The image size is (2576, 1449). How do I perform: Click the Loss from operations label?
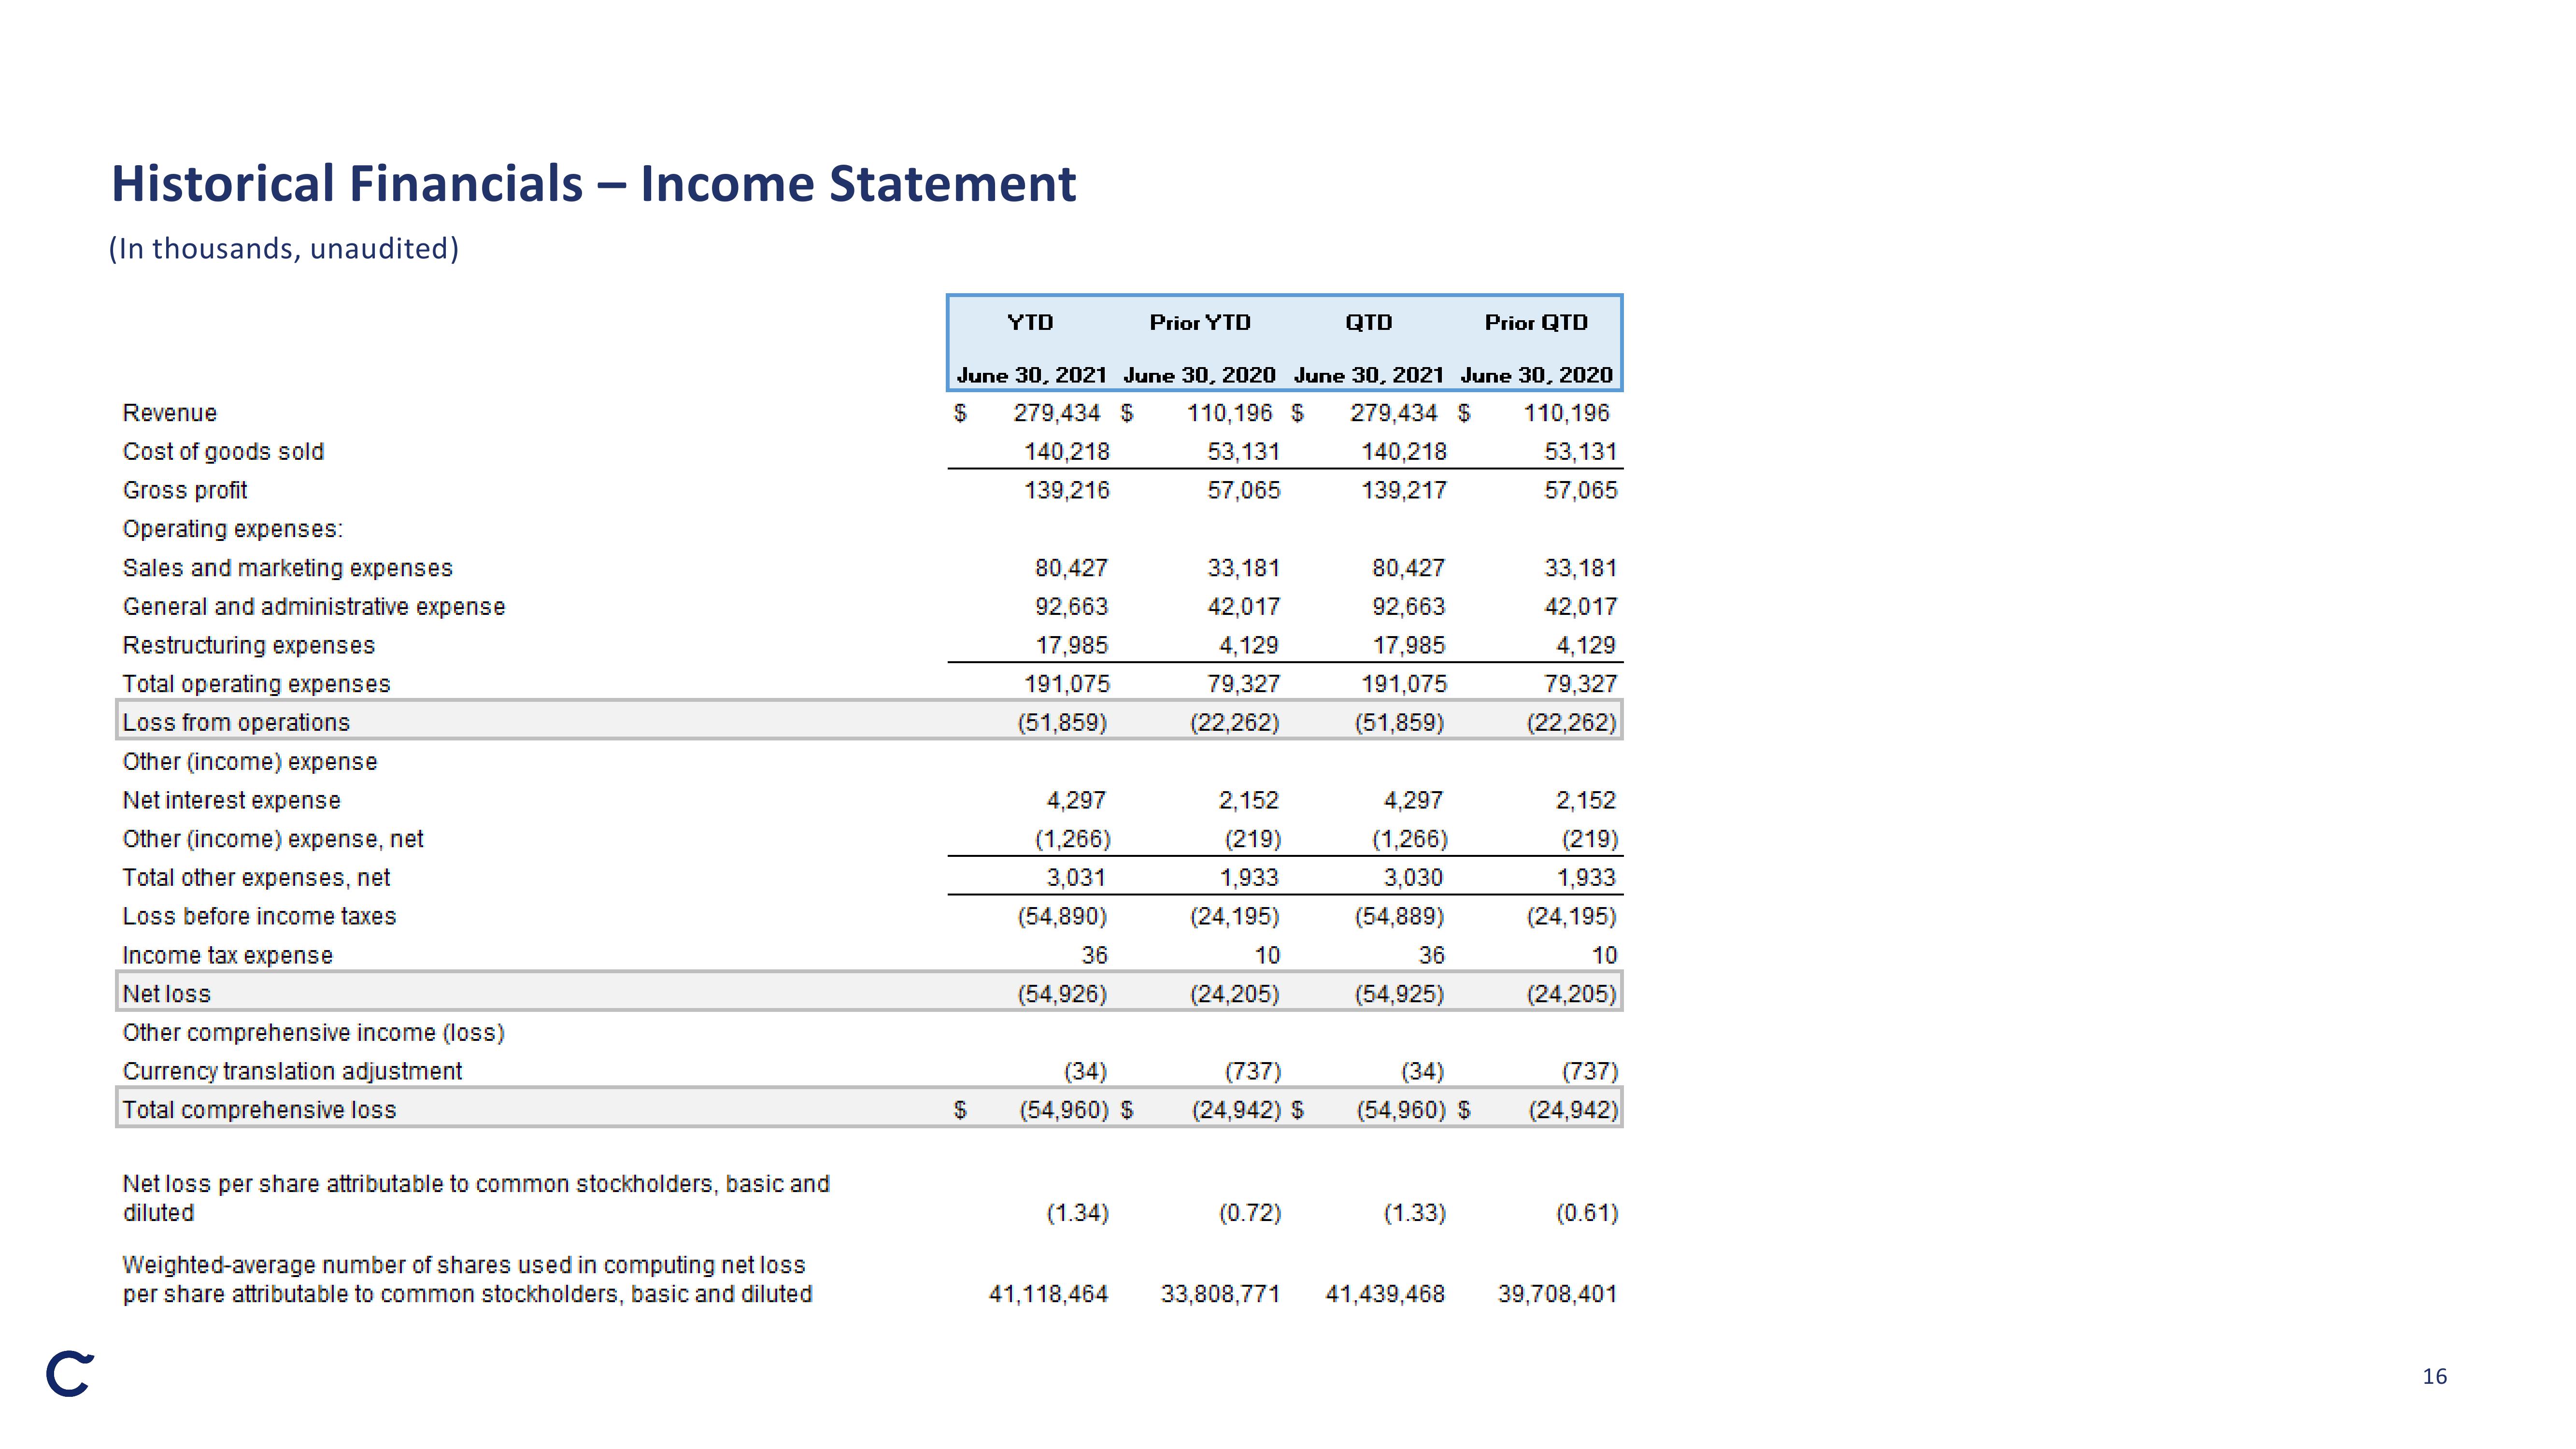[236, 723]
